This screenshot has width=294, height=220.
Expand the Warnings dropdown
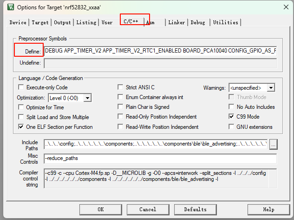click(x=271, y=87)
